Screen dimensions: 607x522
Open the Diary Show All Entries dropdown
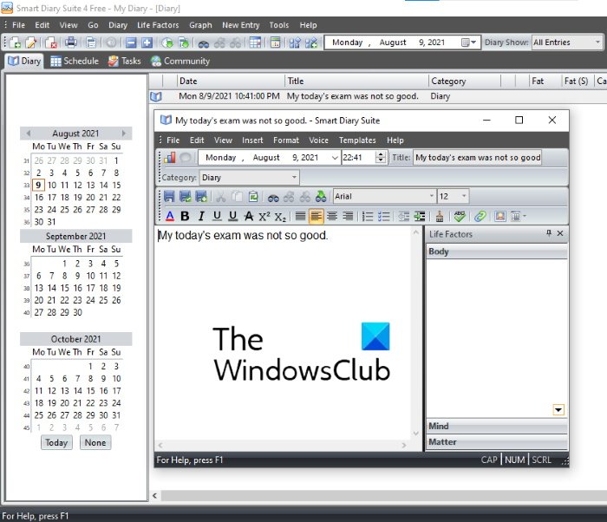point(597,42)
